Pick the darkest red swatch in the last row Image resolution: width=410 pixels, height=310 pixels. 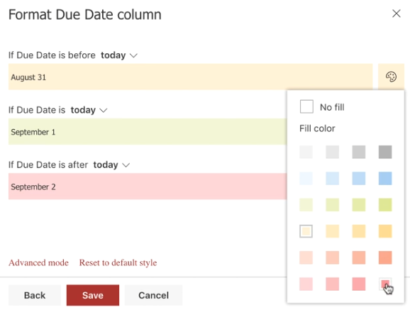385,284
